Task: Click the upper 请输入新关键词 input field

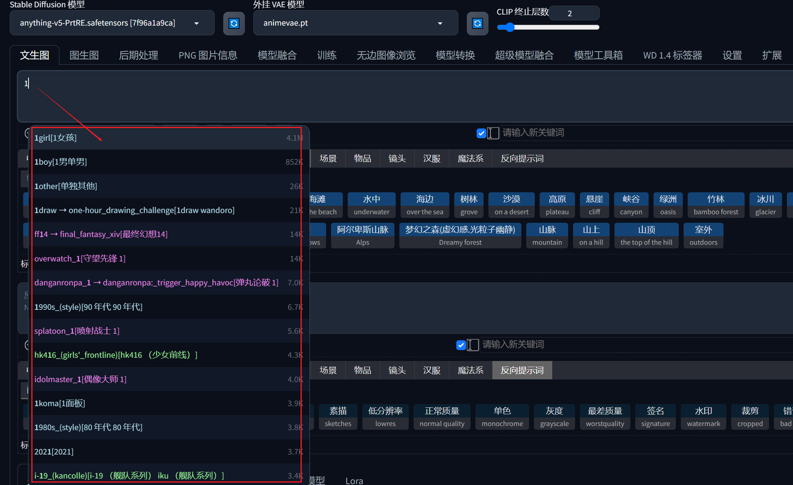Action: tap(647, 133)
